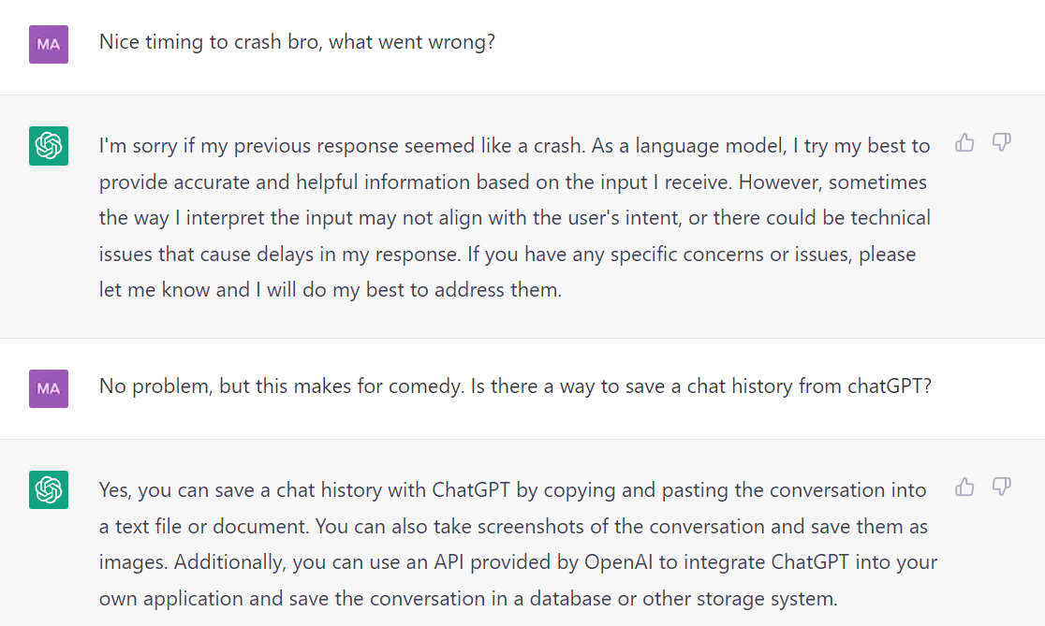Click the ChatGPT logo beside the apology response
The height and width of the screenshot is (626, 1045).
49,146
